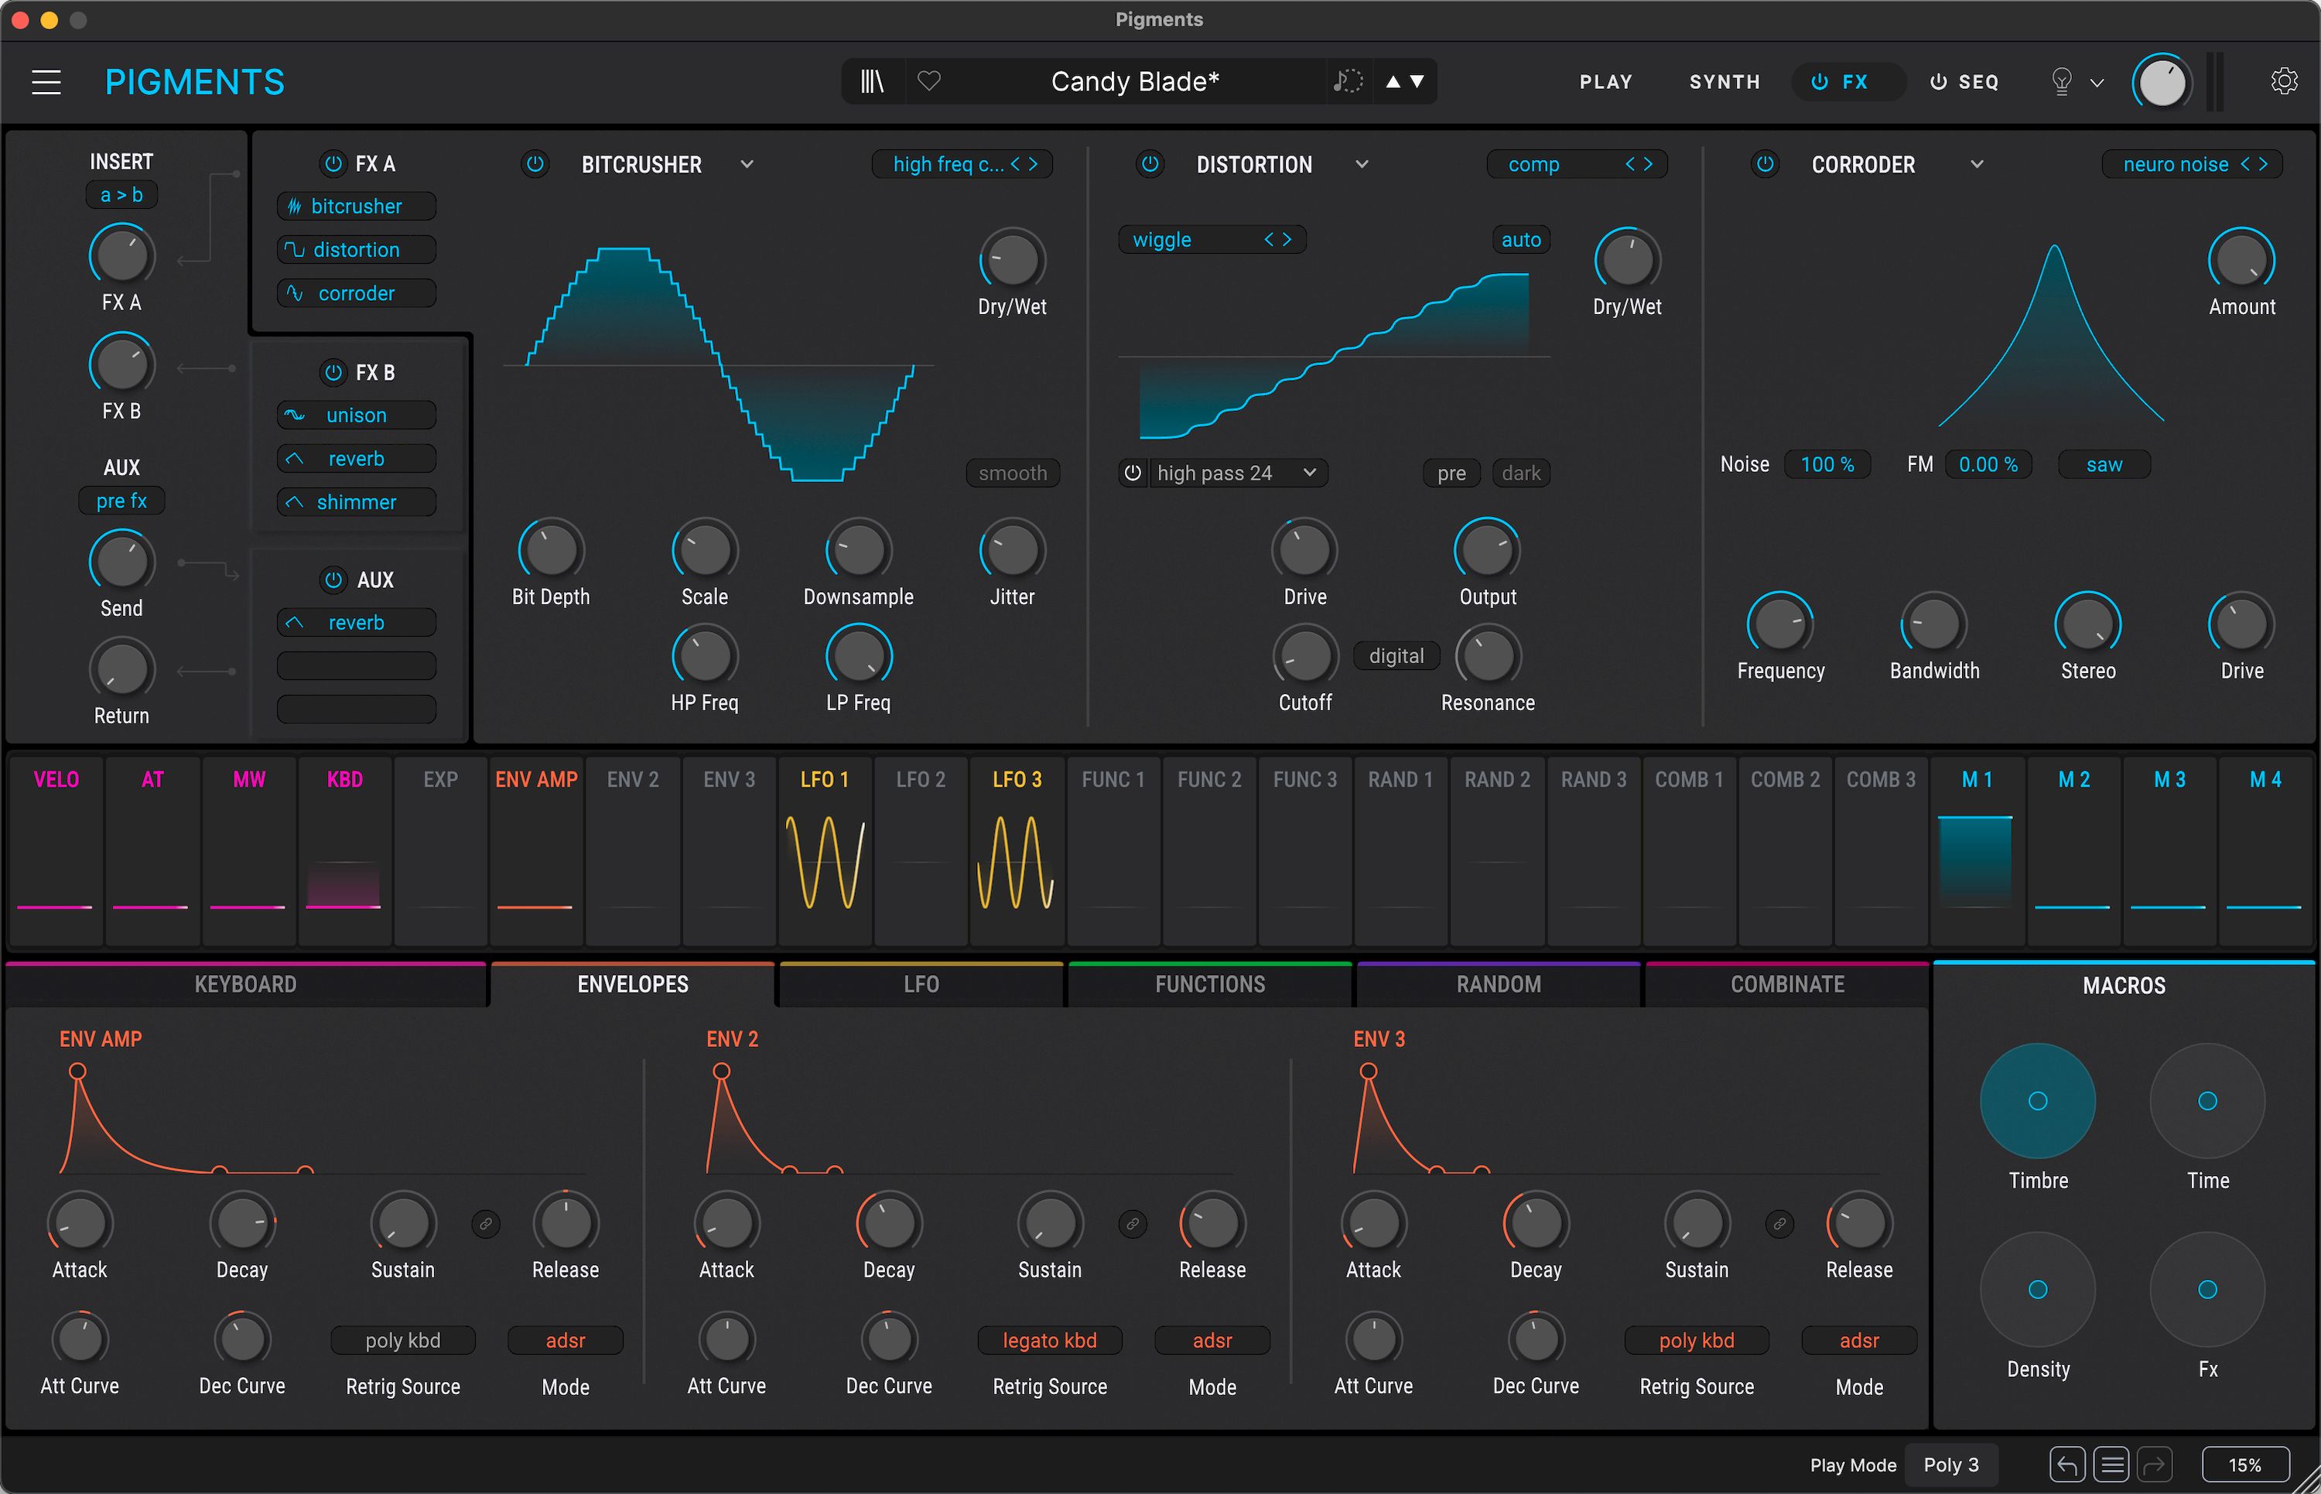
Task: Open the hamburger main menu
Action: click(x=46, y=83)
